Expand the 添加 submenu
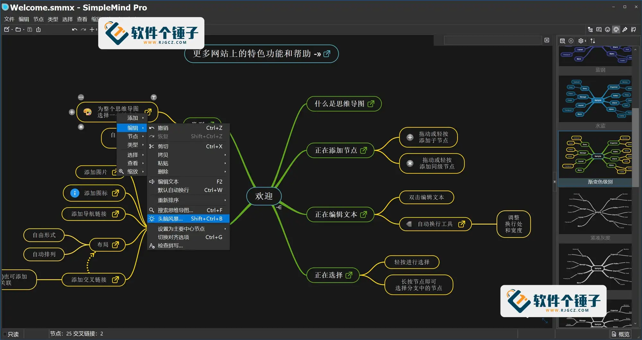The width and height of the screenshot is (642, 340). coord(132,118)
